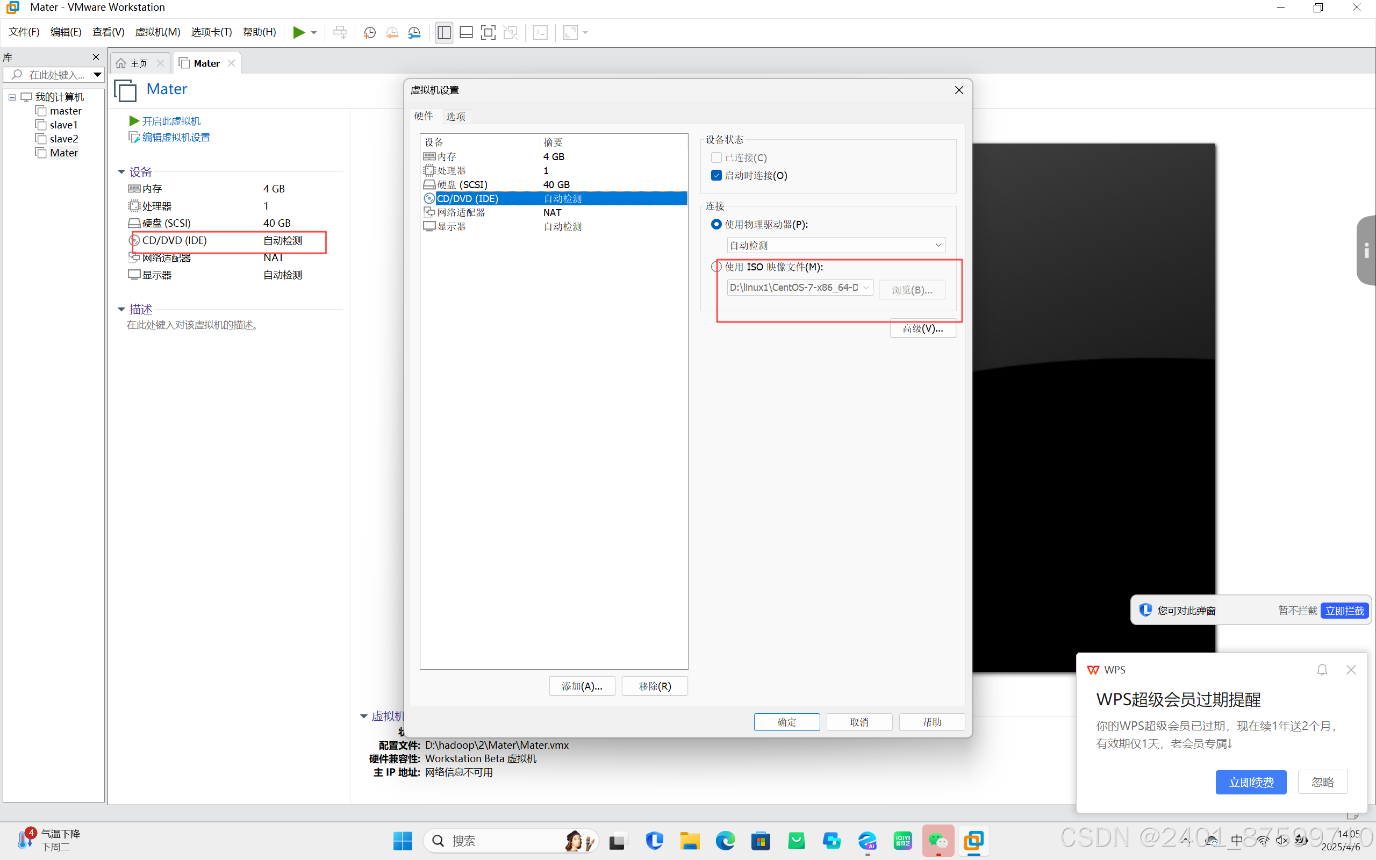Image resolution: width=1376 pixels, height=860 pixels.
Task: Click the 高级(V)... button
Action: click(922, 328)
